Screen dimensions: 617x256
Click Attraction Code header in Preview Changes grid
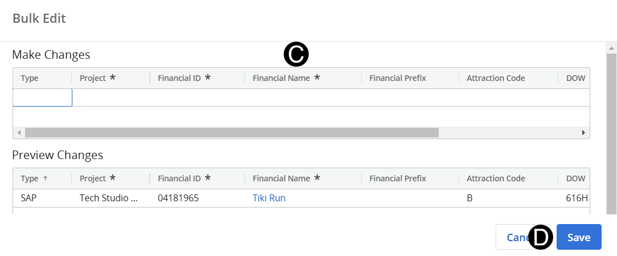pos(496,178)
